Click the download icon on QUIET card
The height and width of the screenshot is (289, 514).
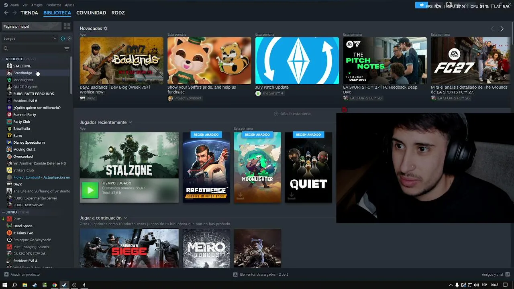click(x=292, y=195)
